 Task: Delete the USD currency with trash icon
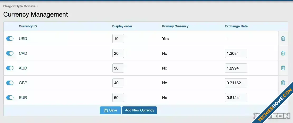coord(283,38)
